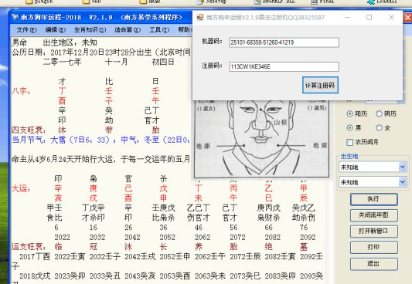Click the 退出 button

[373, 263]
